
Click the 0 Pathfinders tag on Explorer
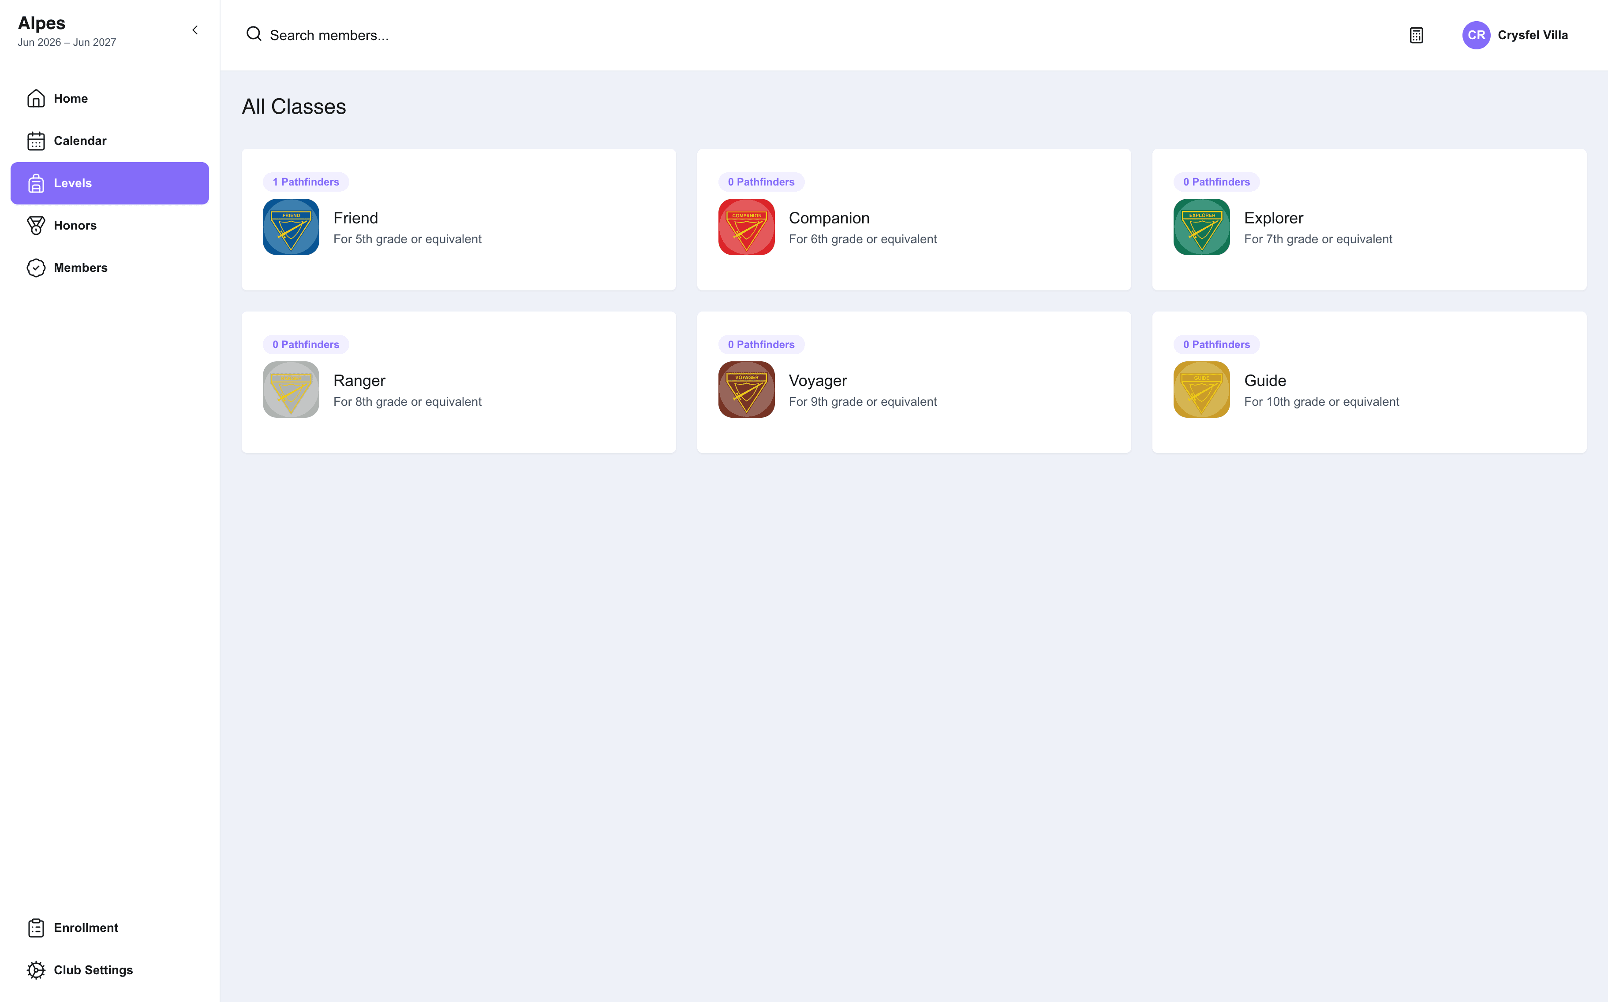[x=1216, y=182]
